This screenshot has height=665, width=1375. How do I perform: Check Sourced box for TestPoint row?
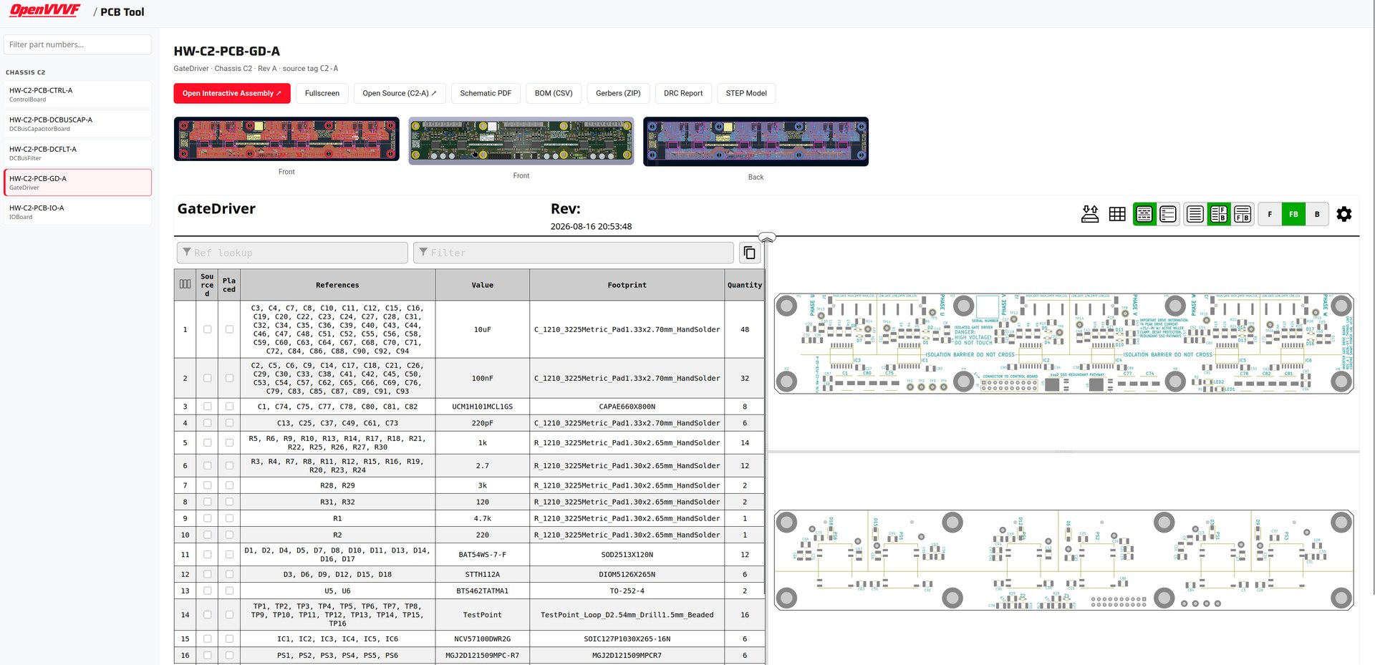208,615
